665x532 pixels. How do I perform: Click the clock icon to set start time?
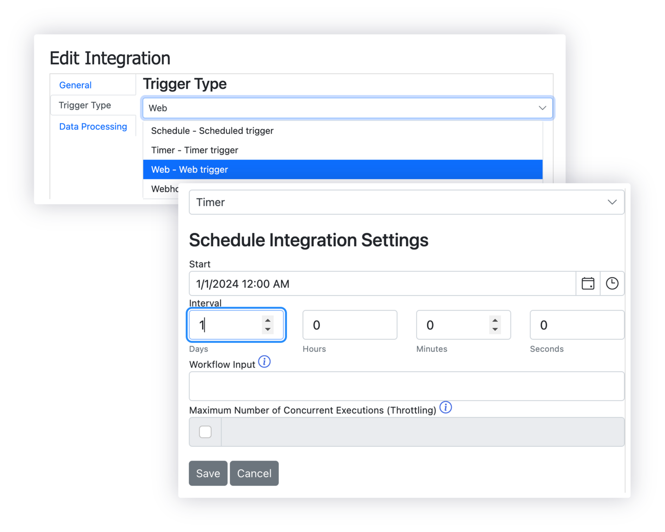[612, 283]
